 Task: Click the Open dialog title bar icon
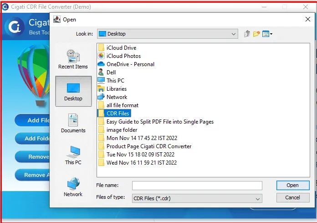coord(57,20)
